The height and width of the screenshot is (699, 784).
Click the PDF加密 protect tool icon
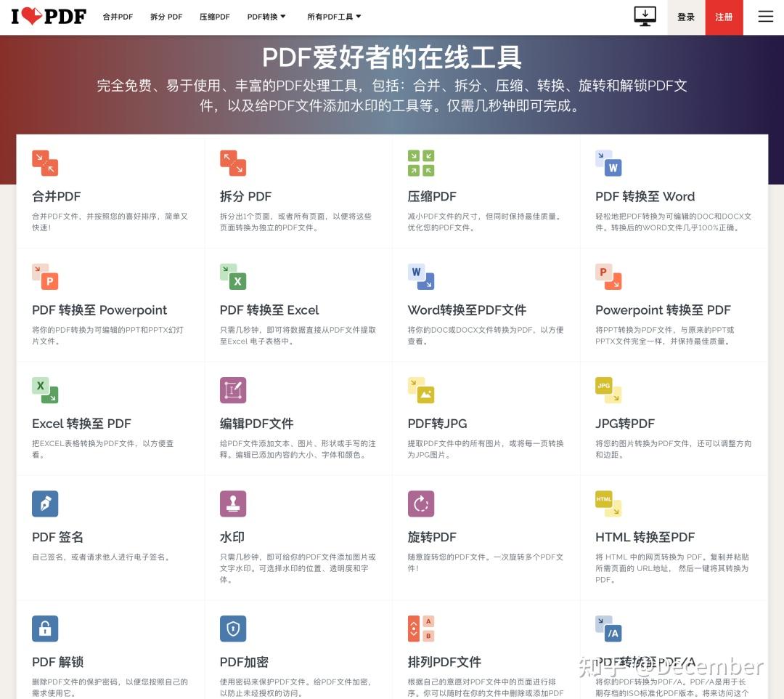tap(233, 629)
